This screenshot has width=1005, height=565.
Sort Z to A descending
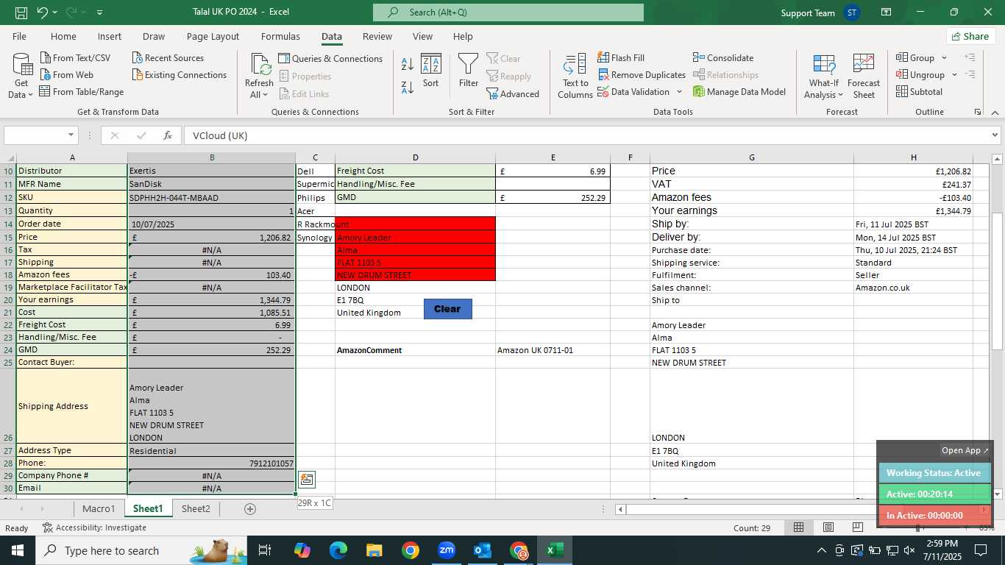(x=408, y=88)
